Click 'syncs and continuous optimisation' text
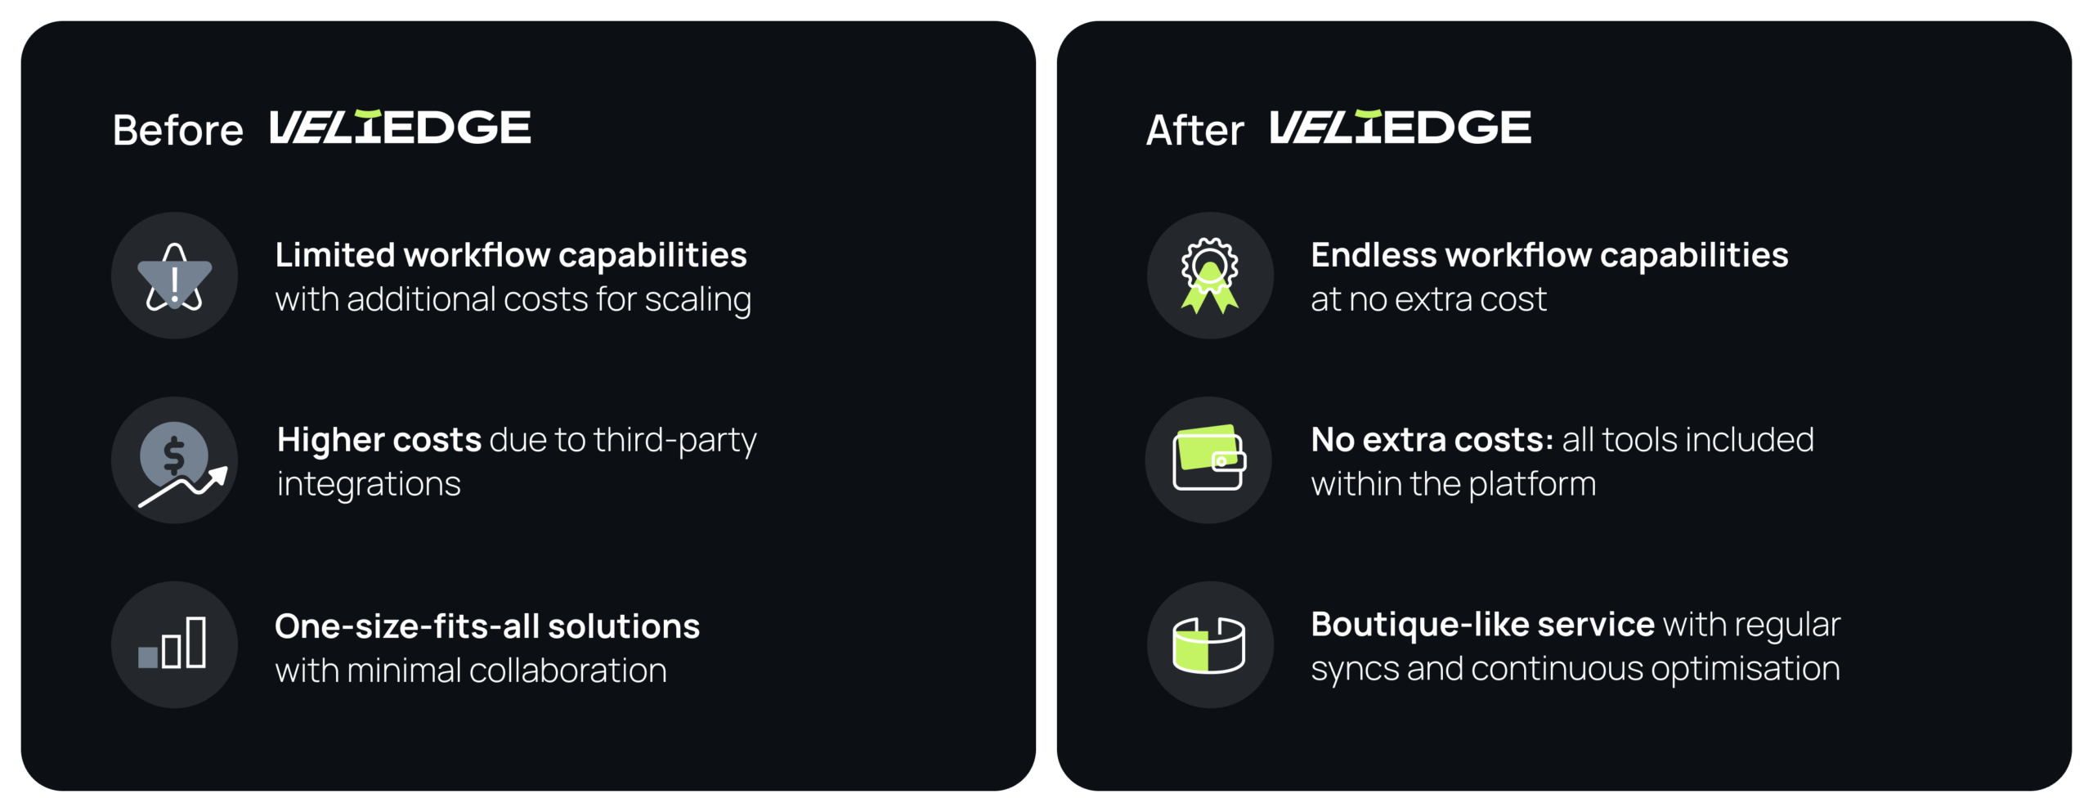Image resolution: width=2093 pixels, height=812 pixels. click(1575, 669)
